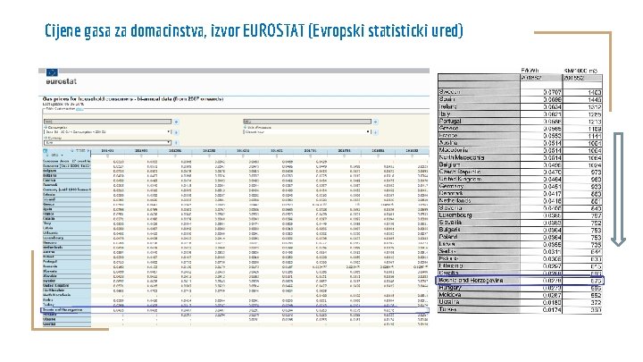
Task: Click Poland in the right ranking table
Action: click(447, 237)
